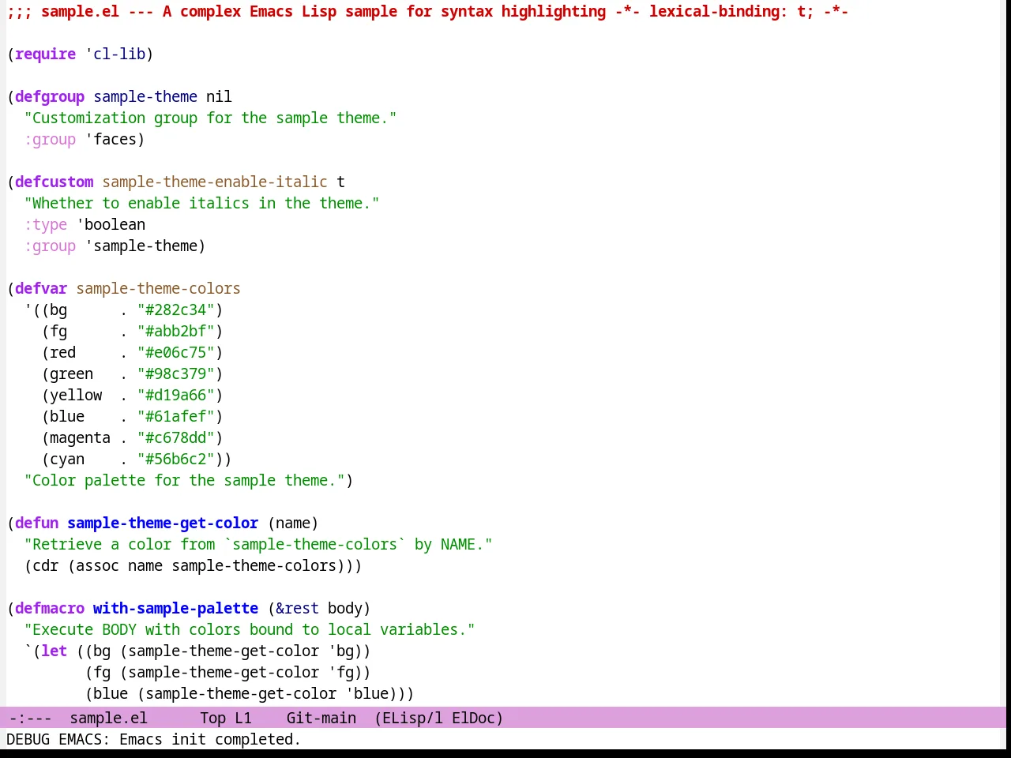Click 'with-sample-palette' macro name
This screenshot has height=758, width=1011.
[x=175, y=608]
